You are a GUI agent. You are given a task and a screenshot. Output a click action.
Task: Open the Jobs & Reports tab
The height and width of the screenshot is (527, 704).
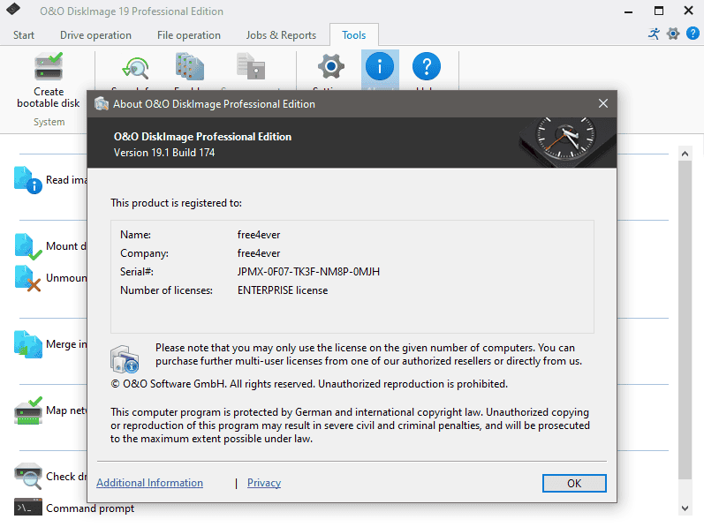pos(281,35)
